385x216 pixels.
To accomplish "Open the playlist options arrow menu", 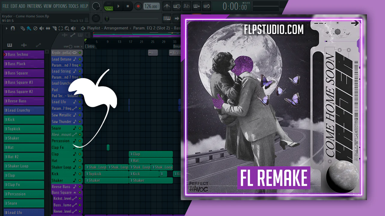I will (x=6, y=28).
